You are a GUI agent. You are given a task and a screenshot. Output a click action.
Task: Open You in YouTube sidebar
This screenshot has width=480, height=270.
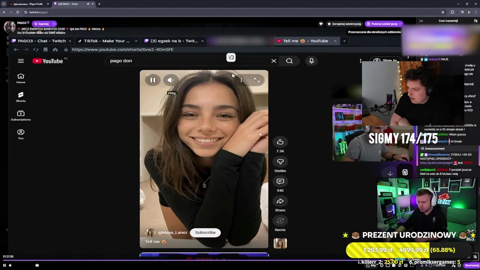tap(21, 134)
